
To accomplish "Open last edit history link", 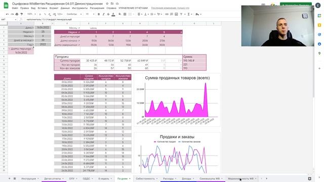I will (x=170, y=8).
